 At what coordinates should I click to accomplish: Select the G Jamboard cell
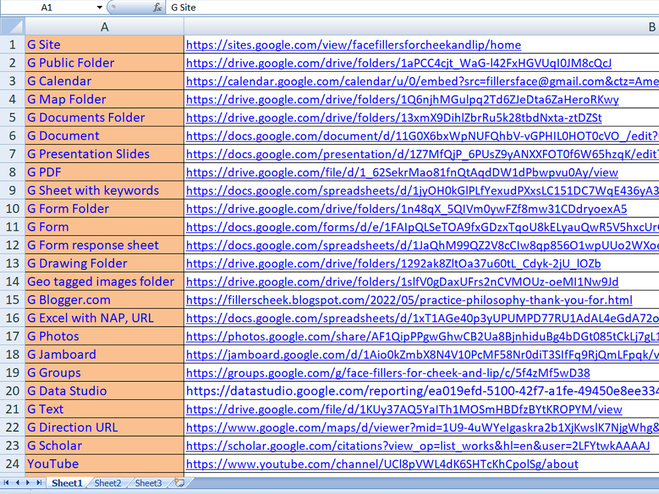pyautogui.click(x=105, y=354)
